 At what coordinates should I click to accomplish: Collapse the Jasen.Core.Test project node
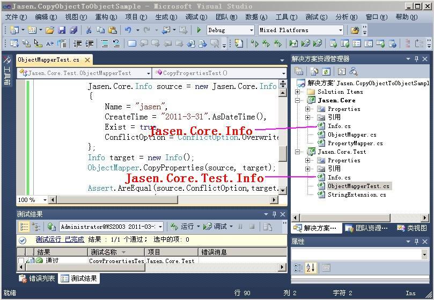[298, 152]
